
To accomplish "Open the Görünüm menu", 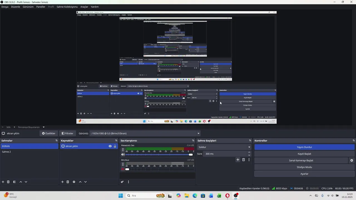I will (28, 7).
